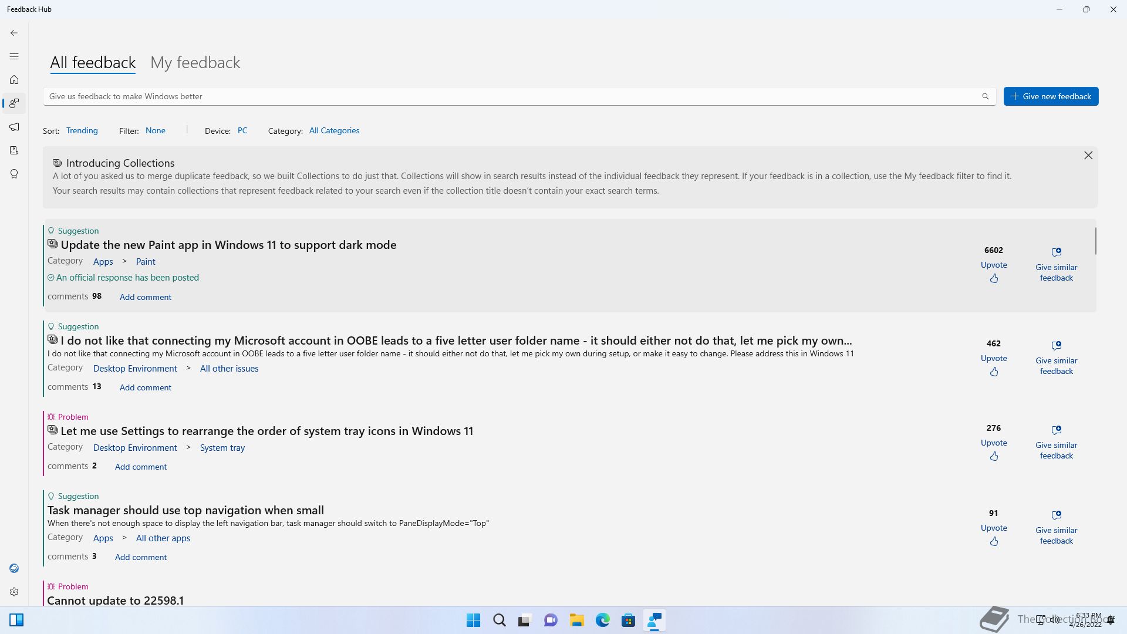This screenshot has width=1127, height=634.
Task: Add comment on OOBE folder name feedback
Action: coord(146,387)
